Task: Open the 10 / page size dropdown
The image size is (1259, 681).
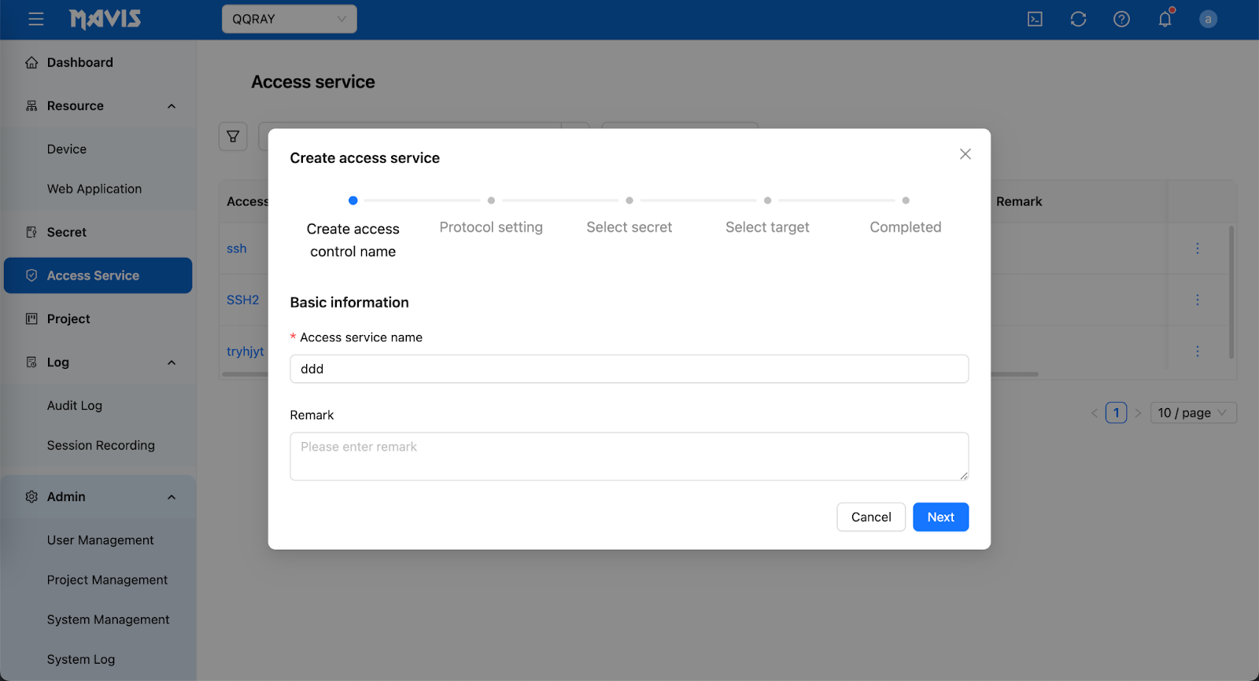Action: (1192, 413)
